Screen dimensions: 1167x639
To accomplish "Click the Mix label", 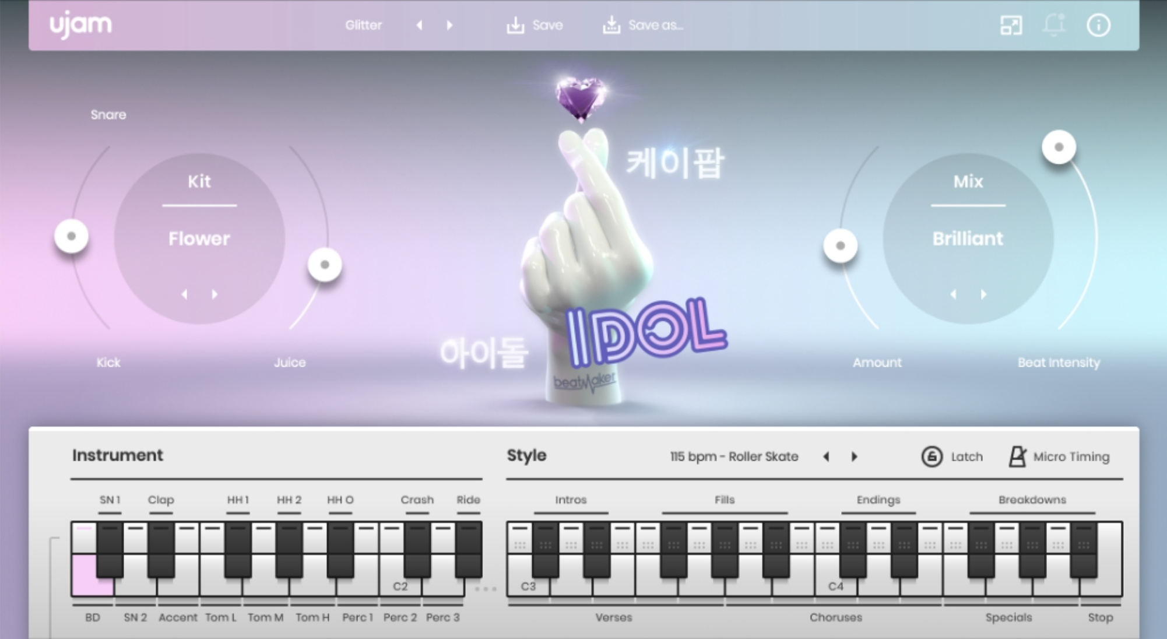I will tap(968, 181).
